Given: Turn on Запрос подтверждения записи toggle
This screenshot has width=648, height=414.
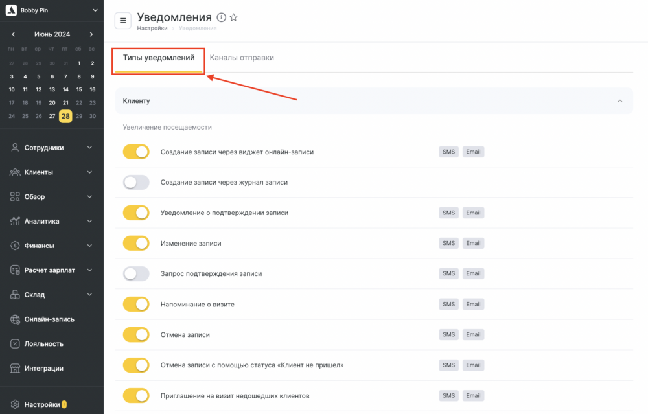Looking at the screenshot, I should [x=136, y=274].
